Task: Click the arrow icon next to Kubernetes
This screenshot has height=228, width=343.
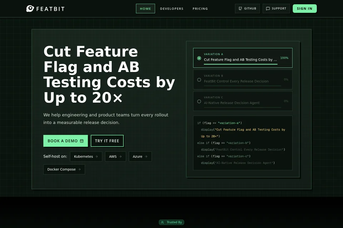Action: coord(96,156)
